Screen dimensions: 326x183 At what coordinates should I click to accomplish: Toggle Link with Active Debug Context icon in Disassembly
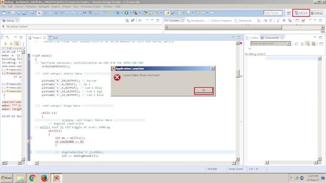(308, 44)
